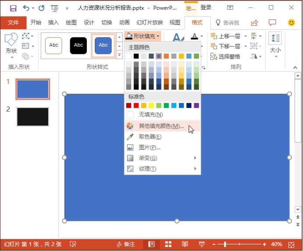Click the Undo arrow icon
Image resolution: width=303 pixels, height=251 pixels.
(x=26, y=8)
